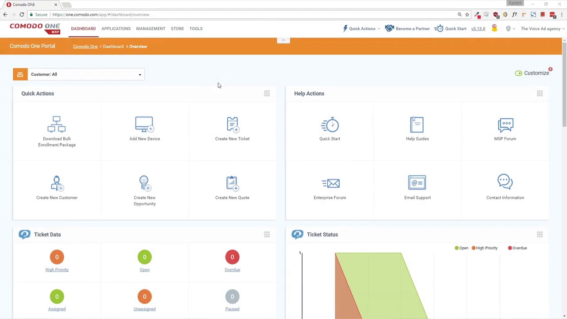Click the orange High Priority count circle
Image resolution: width=567 pixels, height=319 pixels.
57,257
